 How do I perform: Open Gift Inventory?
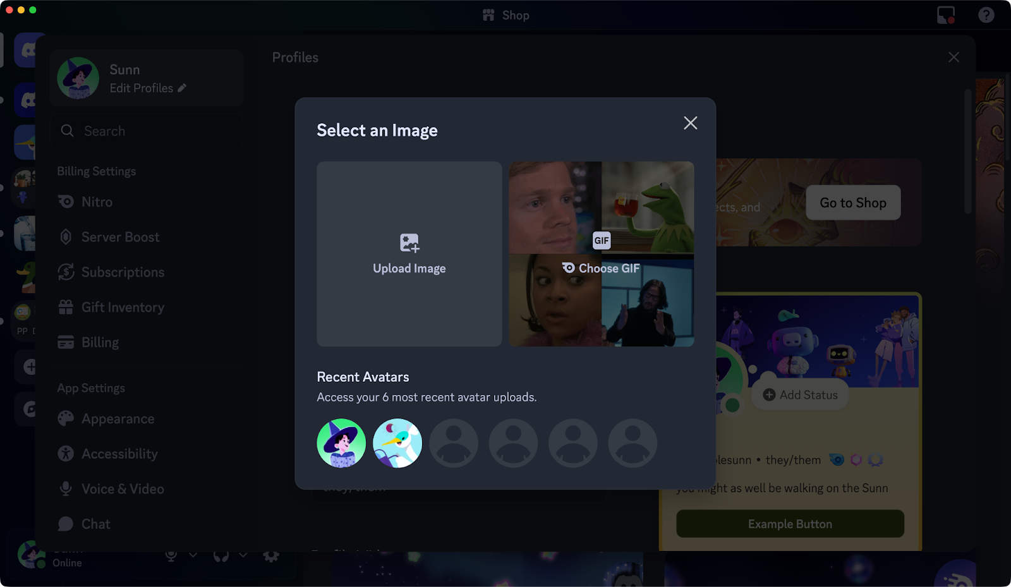(147, 307)
